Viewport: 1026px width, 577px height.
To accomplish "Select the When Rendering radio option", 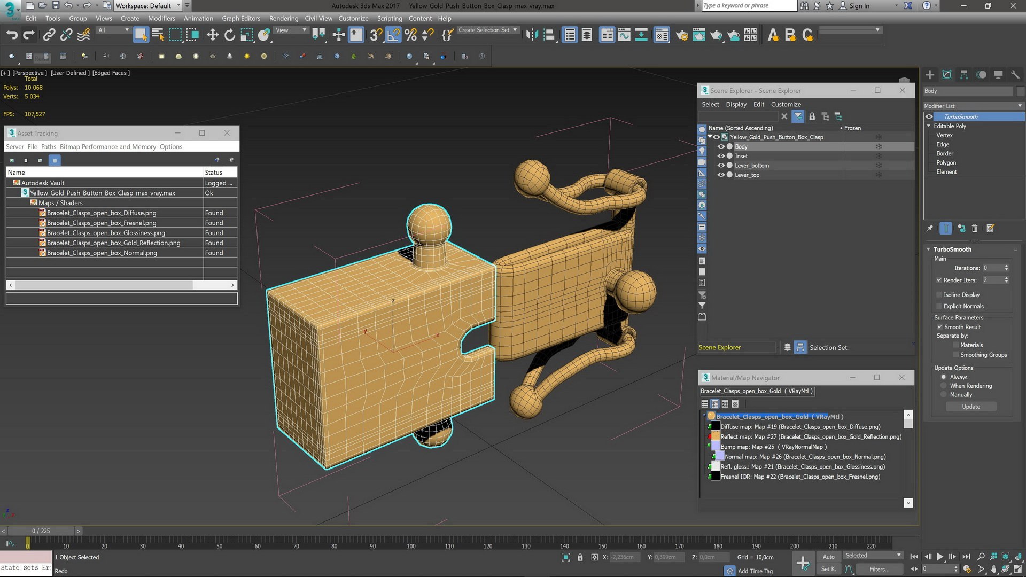I will point(944,386).
